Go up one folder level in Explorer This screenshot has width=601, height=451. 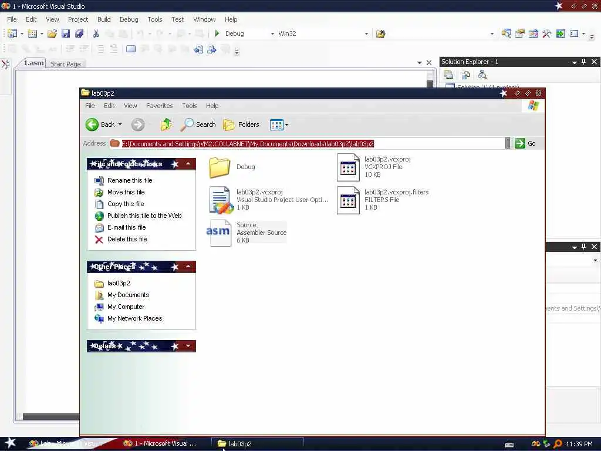point(166,124)
